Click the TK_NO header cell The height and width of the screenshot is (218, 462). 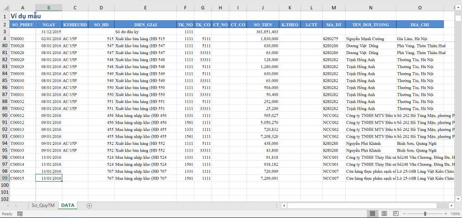[x=185, y=25]
